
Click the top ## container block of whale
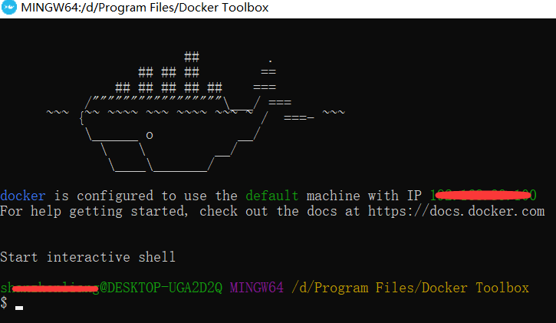click(x=192, y=57)
